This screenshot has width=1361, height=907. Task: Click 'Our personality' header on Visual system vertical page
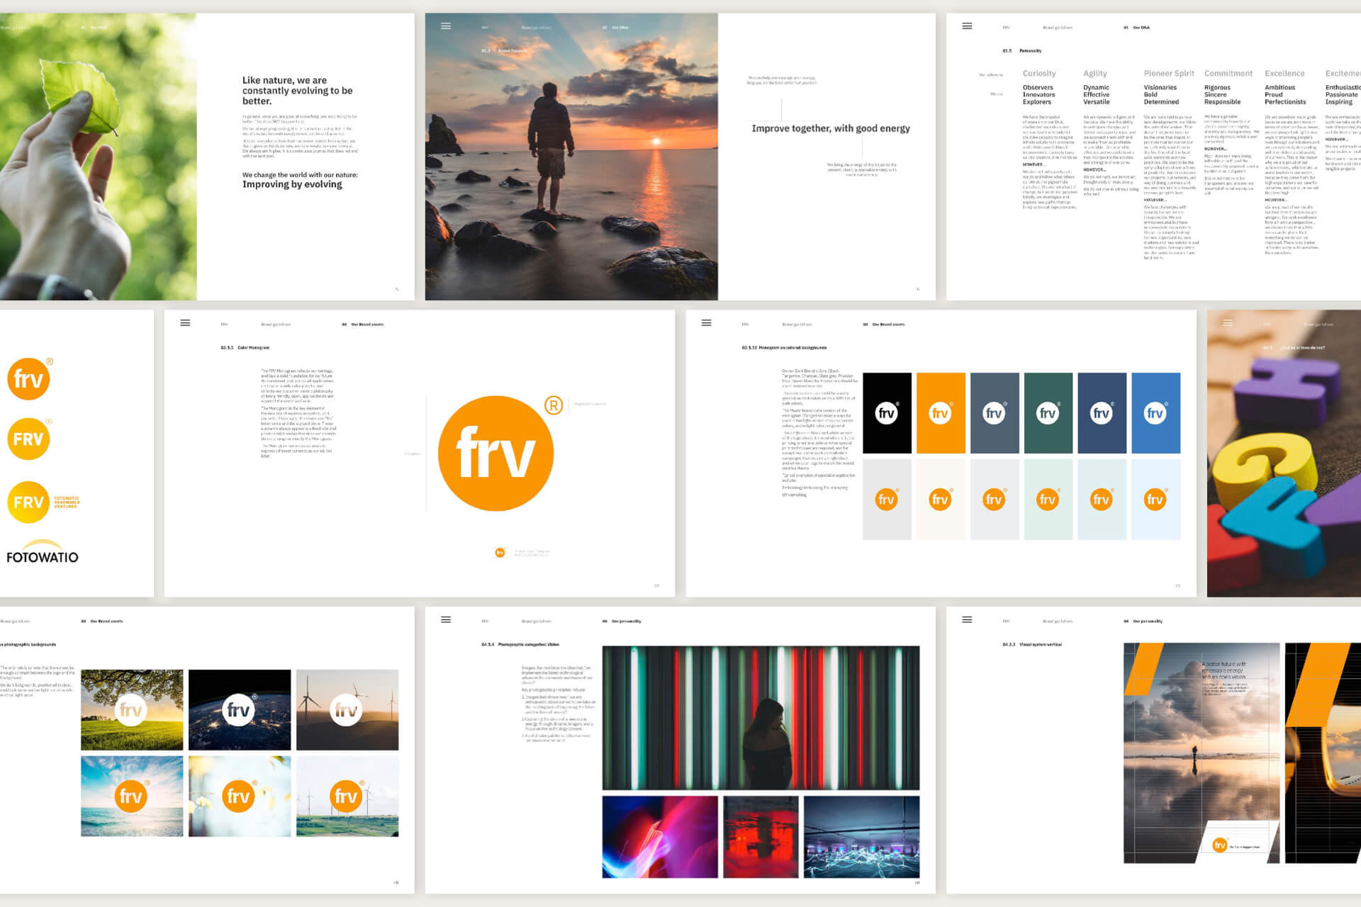point(1148,621)
